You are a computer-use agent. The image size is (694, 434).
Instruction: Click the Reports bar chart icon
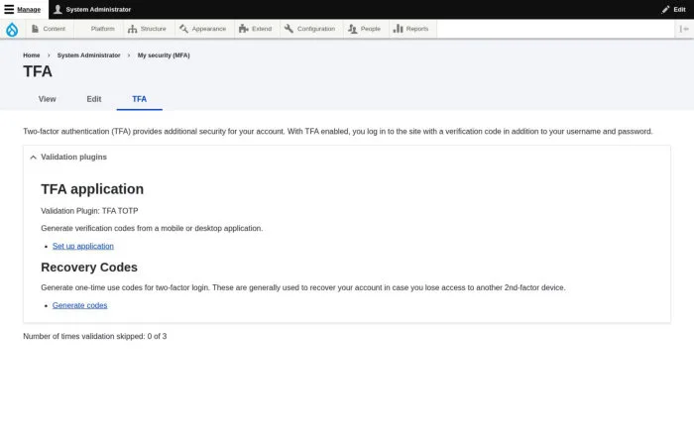(398, 29)
